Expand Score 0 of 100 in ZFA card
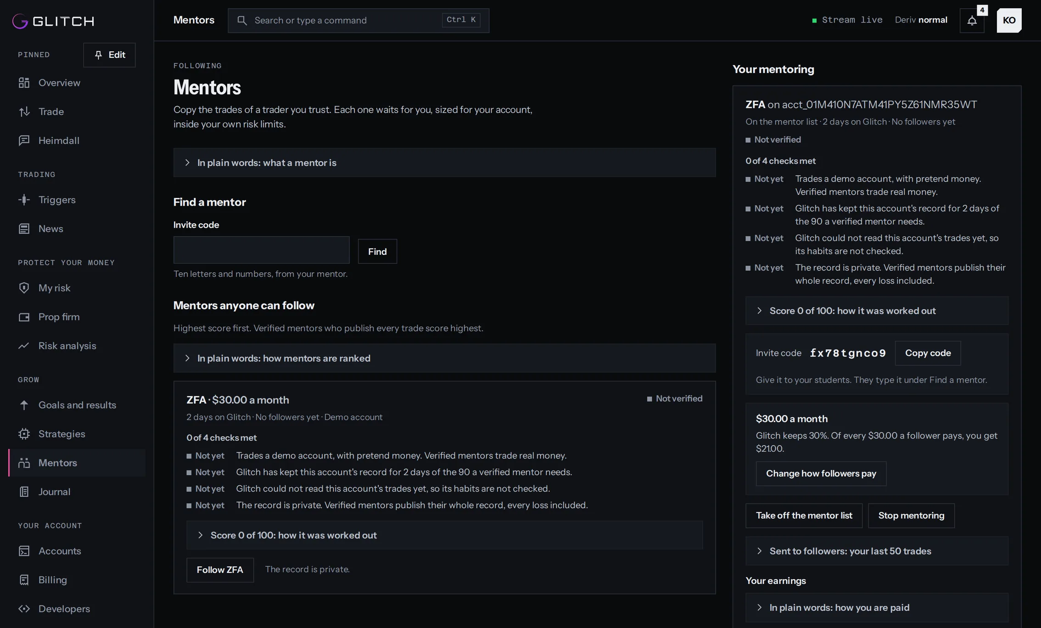This screenshot has width=1041, height=628. click(444, 535)
